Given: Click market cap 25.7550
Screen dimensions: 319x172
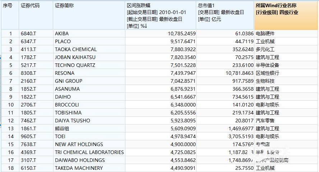Looking at the screenshot, I should pos(244,168).
